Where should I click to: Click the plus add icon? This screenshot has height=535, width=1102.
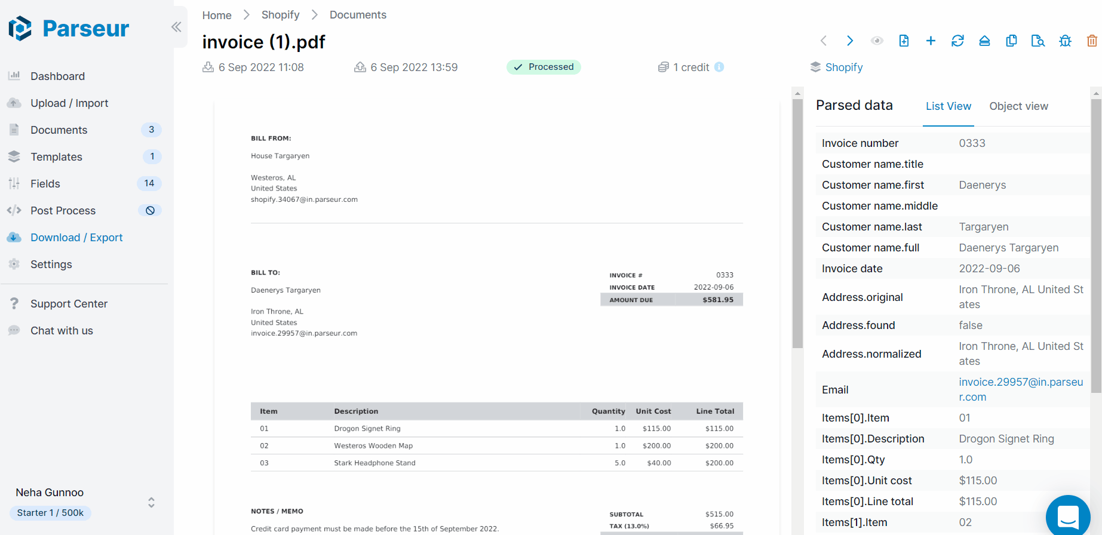point(931,41)
